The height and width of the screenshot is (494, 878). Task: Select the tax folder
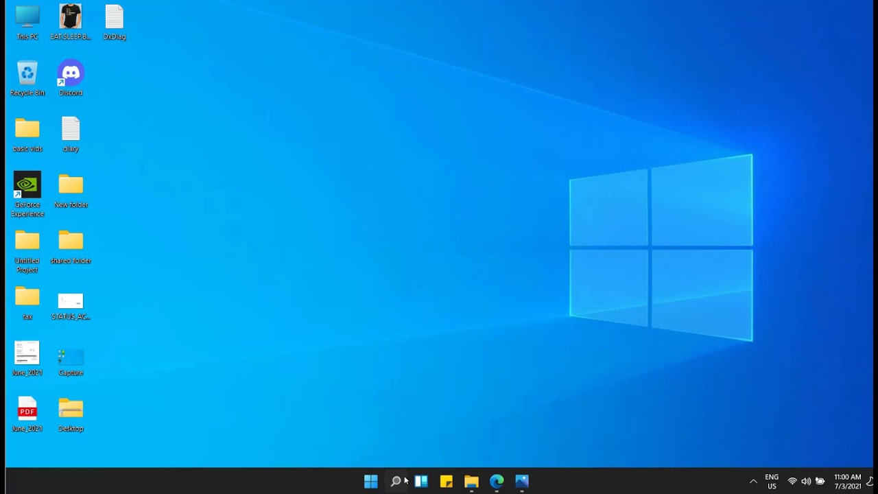27,303
